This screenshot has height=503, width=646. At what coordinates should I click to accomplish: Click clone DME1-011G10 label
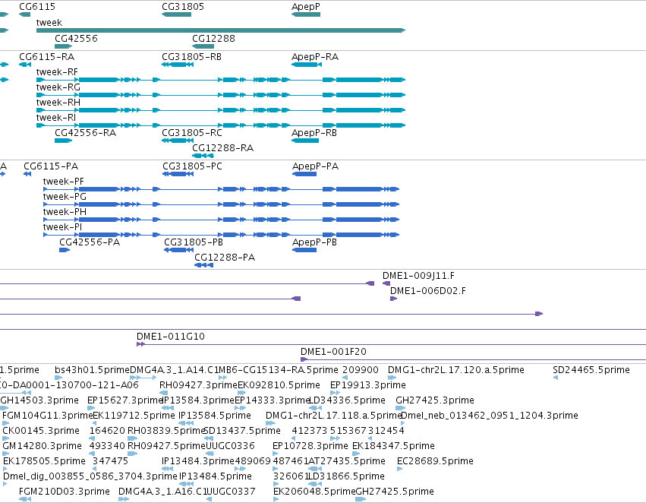pos(171,337)
